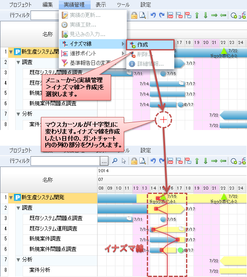The height and width of the screenshot is (277, 247).
Task: Click チェックポイント2 green triangle in top chart
Action: [x=224, y=51]
